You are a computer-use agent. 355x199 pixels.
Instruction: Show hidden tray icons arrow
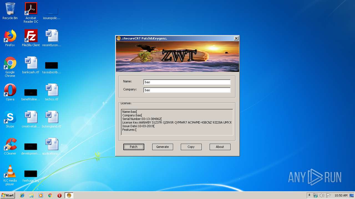(309, 195)
